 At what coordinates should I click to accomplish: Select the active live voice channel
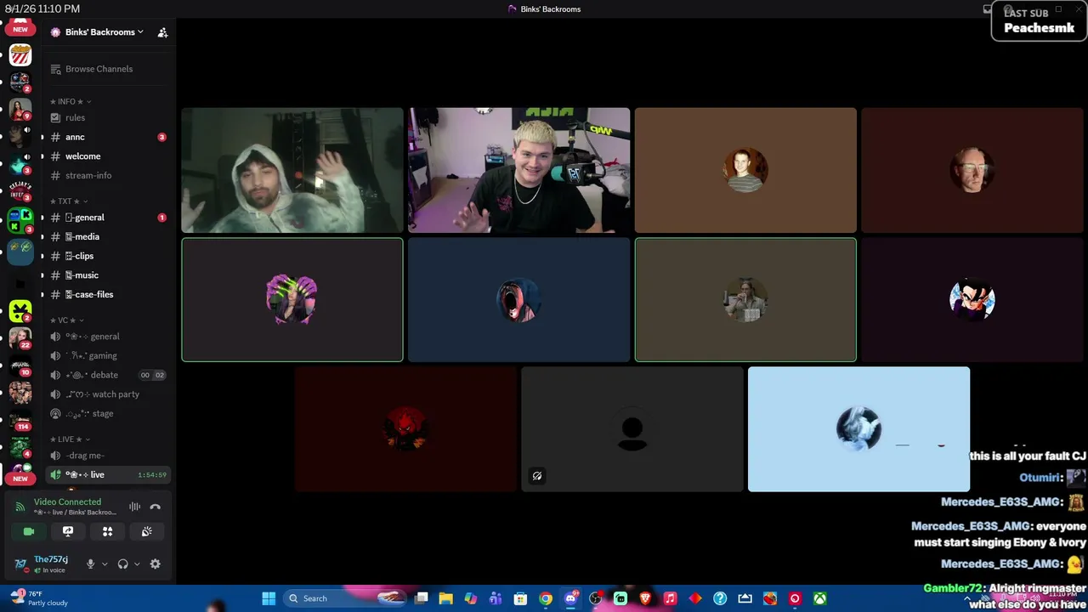tap(108, 474)
